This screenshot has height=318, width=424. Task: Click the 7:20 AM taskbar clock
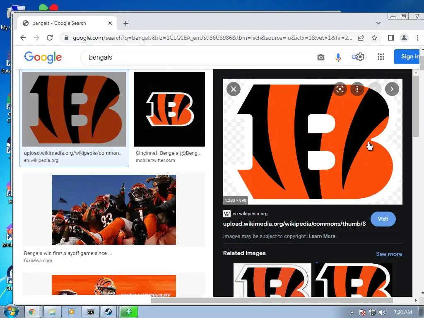tap(403, 312)
